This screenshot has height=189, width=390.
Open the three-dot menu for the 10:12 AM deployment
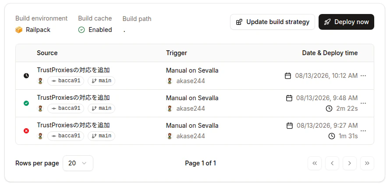coord(363,76)
